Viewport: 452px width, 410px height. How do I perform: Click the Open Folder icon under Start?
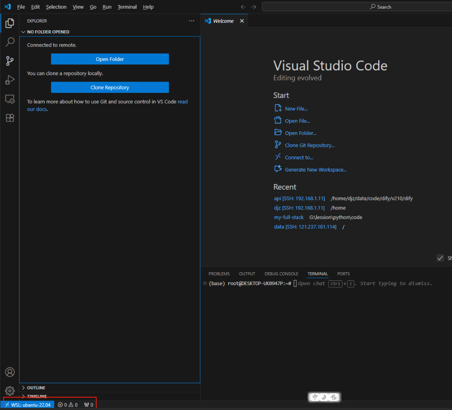tap(278, 132)
